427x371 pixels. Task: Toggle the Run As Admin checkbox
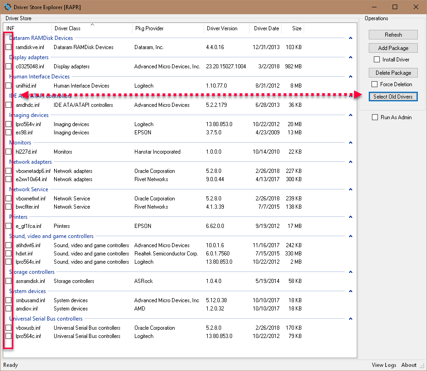tap(375, 117)
